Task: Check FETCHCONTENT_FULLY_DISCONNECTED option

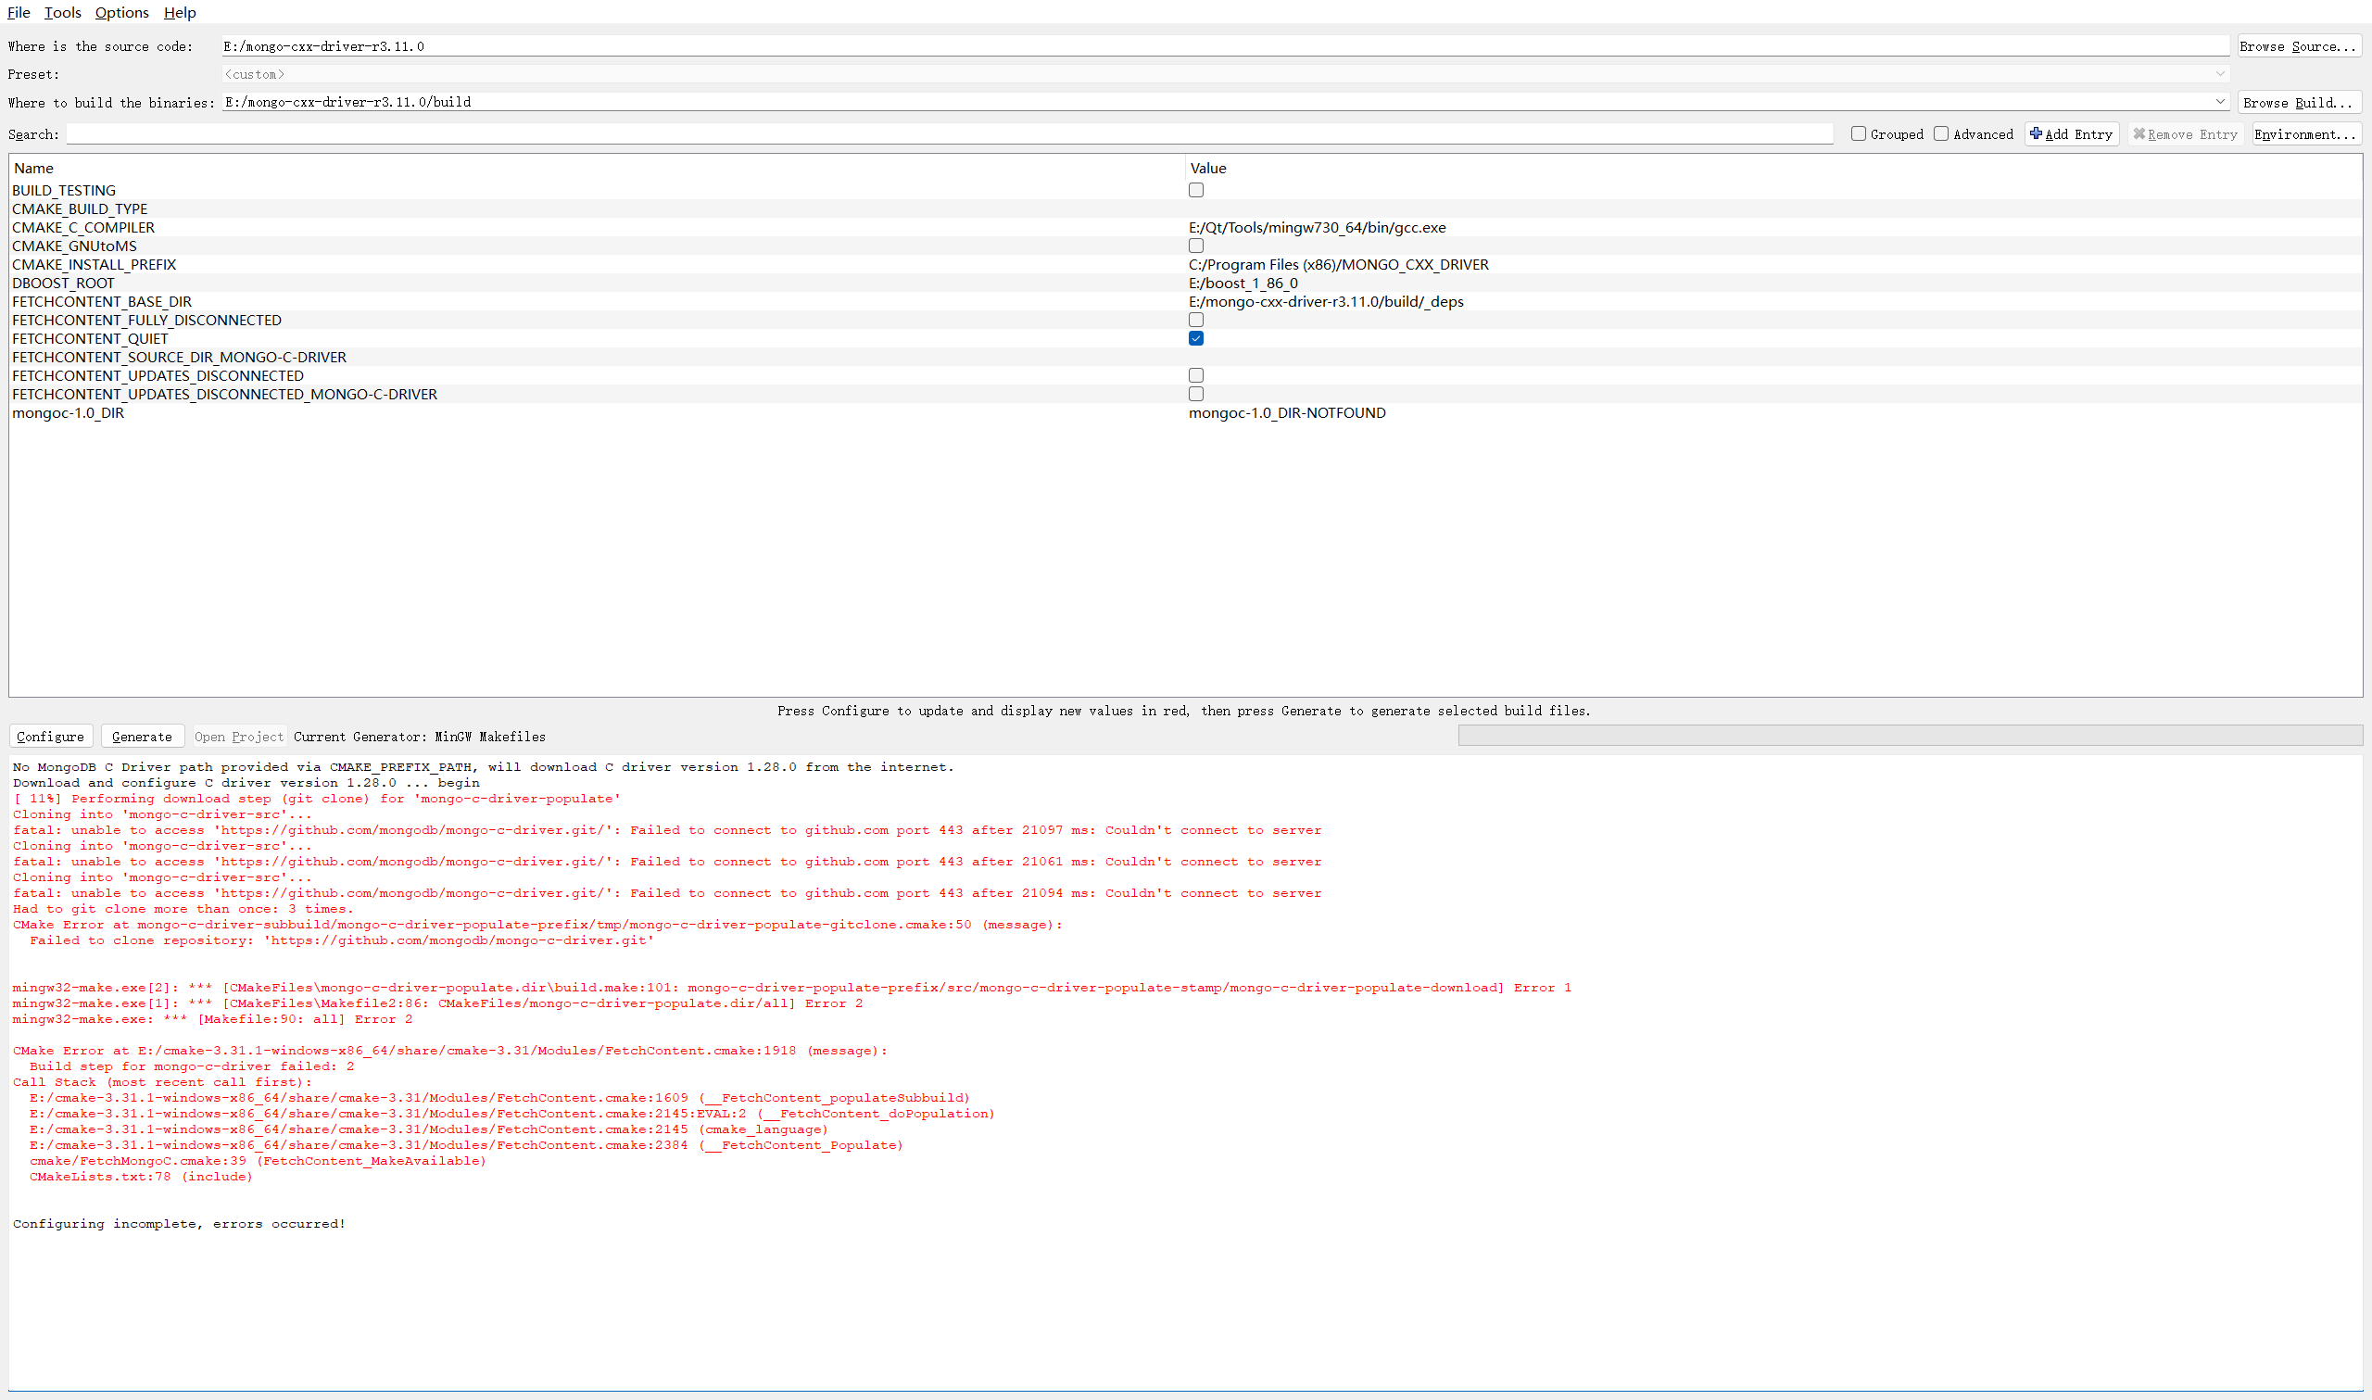Action: (x=1196, y=320)
